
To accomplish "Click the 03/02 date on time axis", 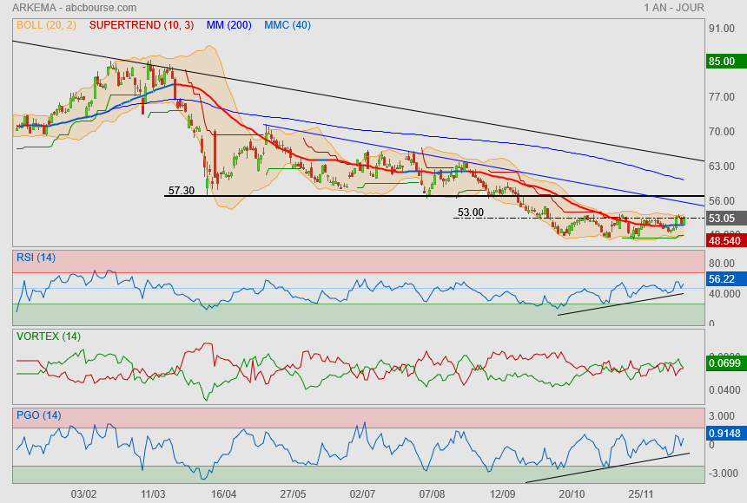I will tap(83, 493).
